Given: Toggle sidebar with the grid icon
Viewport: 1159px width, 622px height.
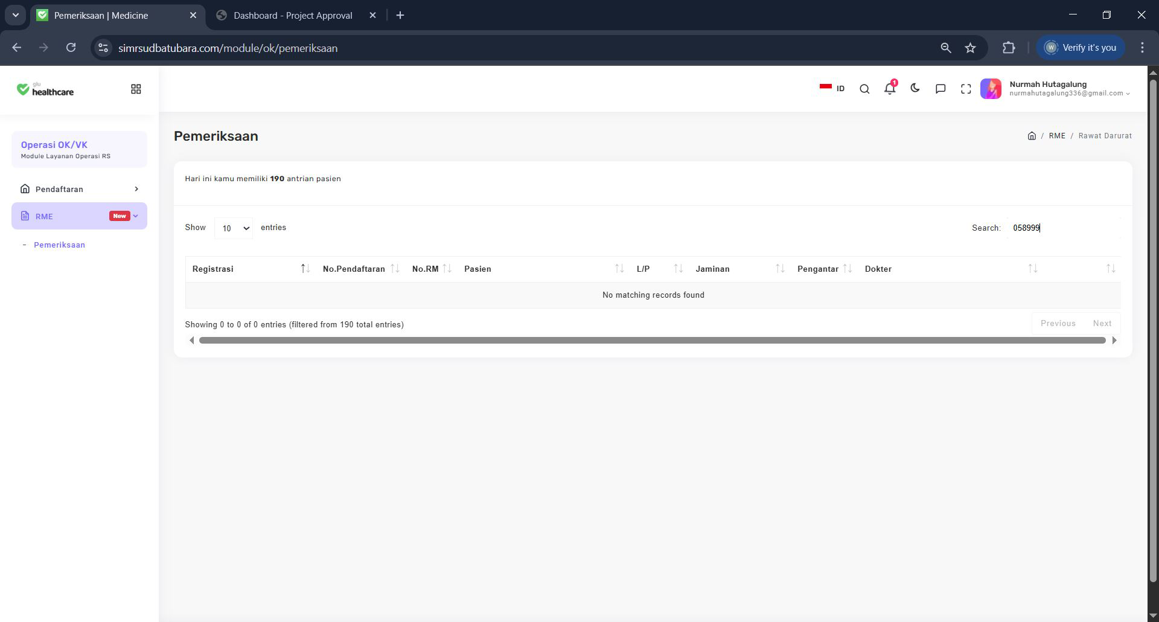Looking at the screenshot, I should coord(136,89).
